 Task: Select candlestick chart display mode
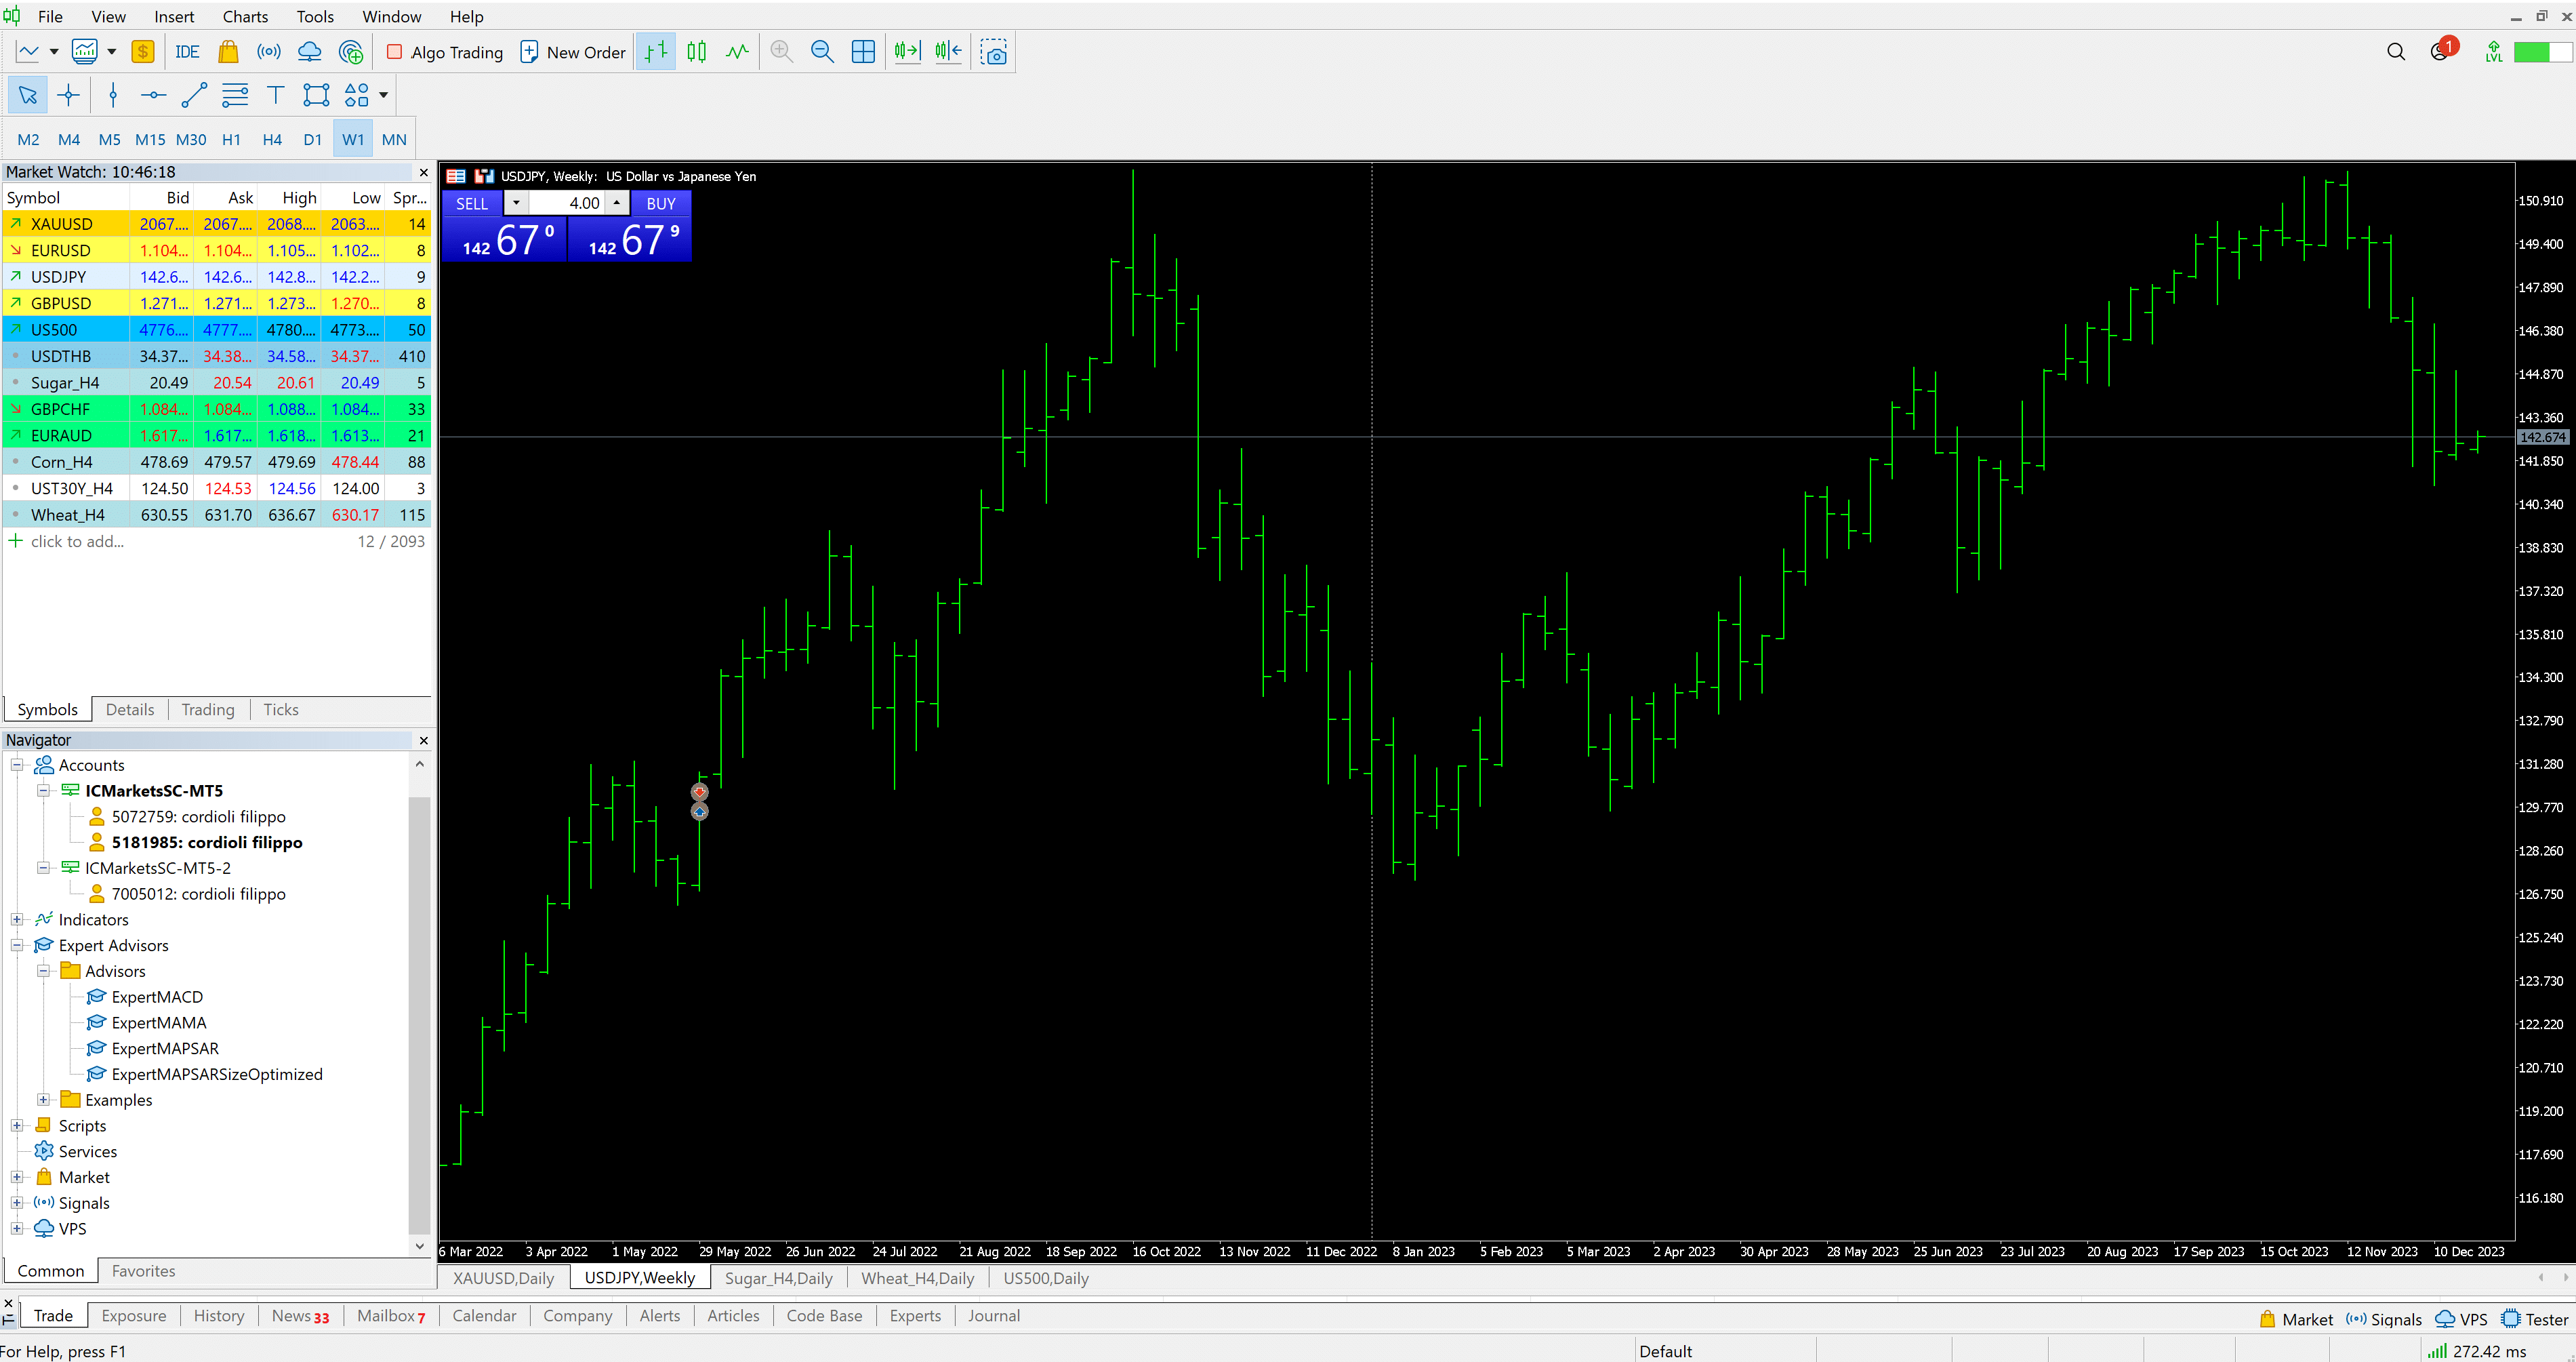pos(697,52)
